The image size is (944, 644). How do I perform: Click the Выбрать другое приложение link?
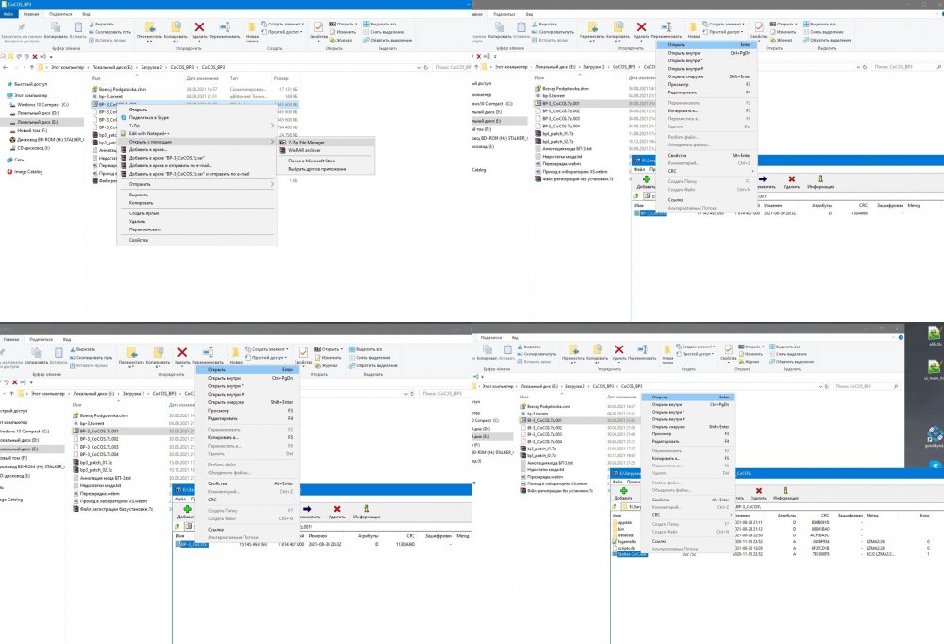point(318,169)
